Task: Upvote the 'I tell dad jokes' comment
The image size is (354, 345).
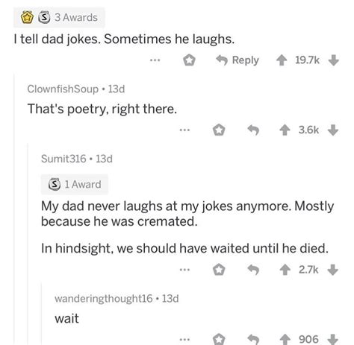Action: tap(282, 60)
